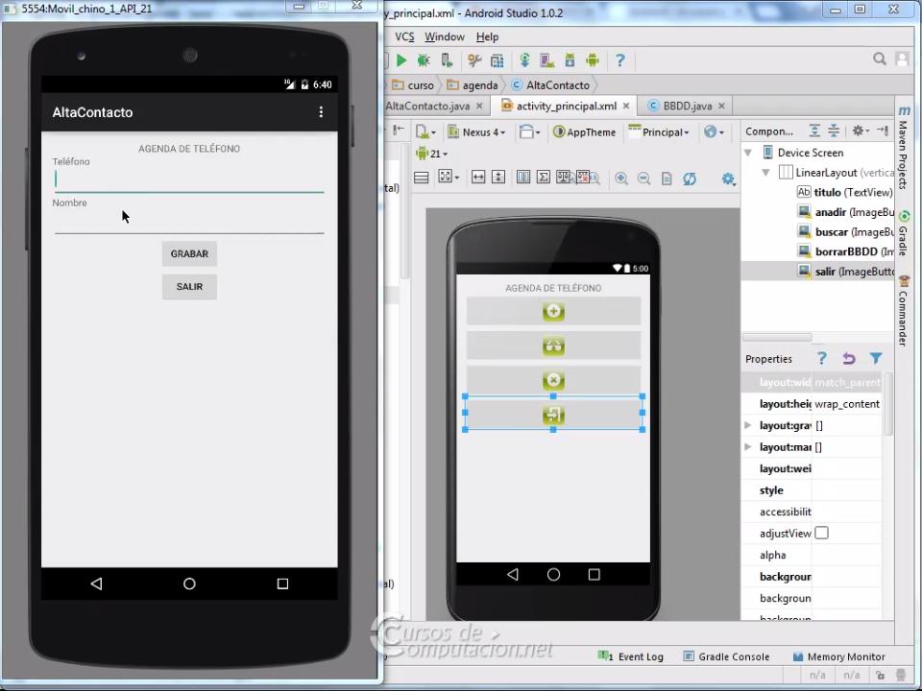This screenshot has width=922, height=691.
Task: Start debugging with the bug icon
Action: pyautogui.click(x=423, y=60)
